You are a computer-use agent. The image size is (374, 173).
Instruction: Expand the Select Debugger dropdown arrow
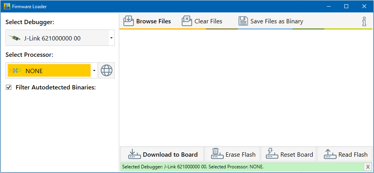pyautogui.click(x=111, y=38)
